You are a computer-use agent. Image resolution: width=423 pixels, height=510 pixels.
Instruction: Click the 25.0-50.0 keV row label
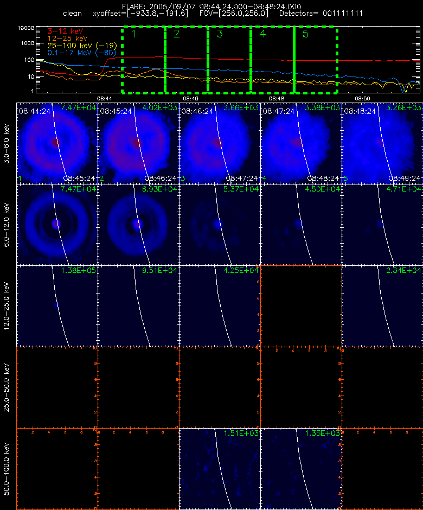[7, 387]
